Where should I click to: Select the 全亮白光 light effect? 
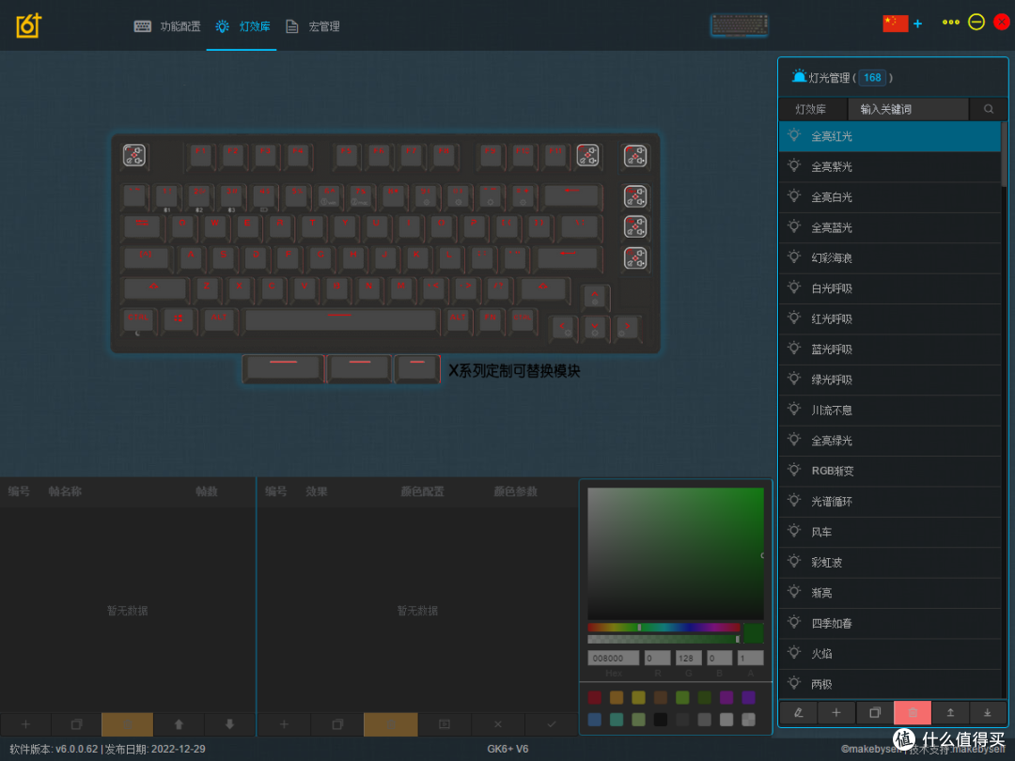[889, 197]
